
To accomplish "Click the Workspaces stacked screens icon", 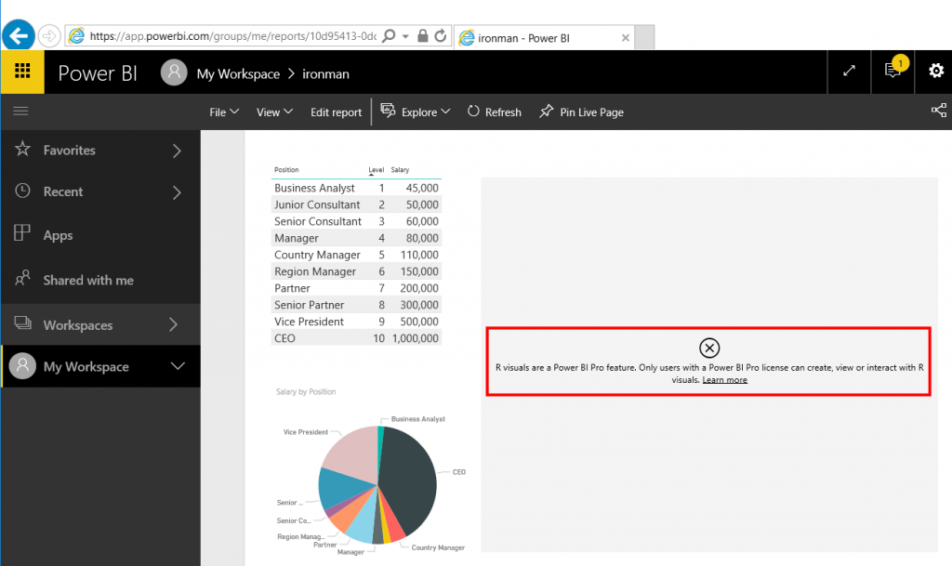I will (x=22, y=322).
